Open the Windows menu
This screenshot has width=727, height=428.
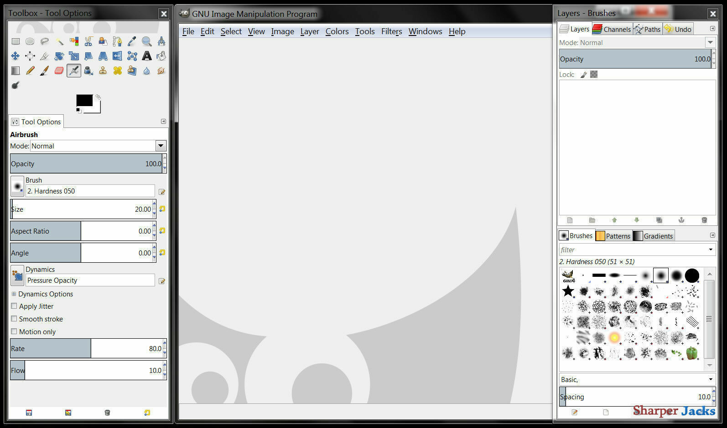click(425, 31)
